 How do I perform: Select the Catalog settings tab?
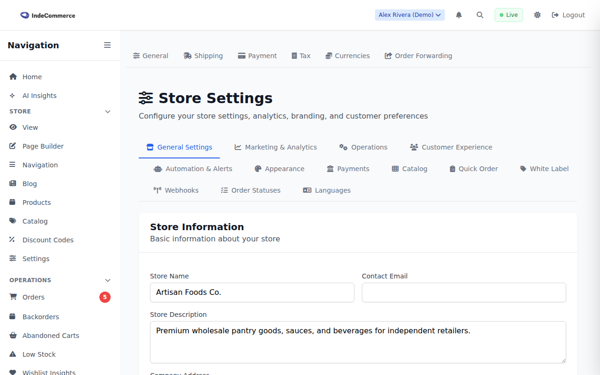coord(410,169)
